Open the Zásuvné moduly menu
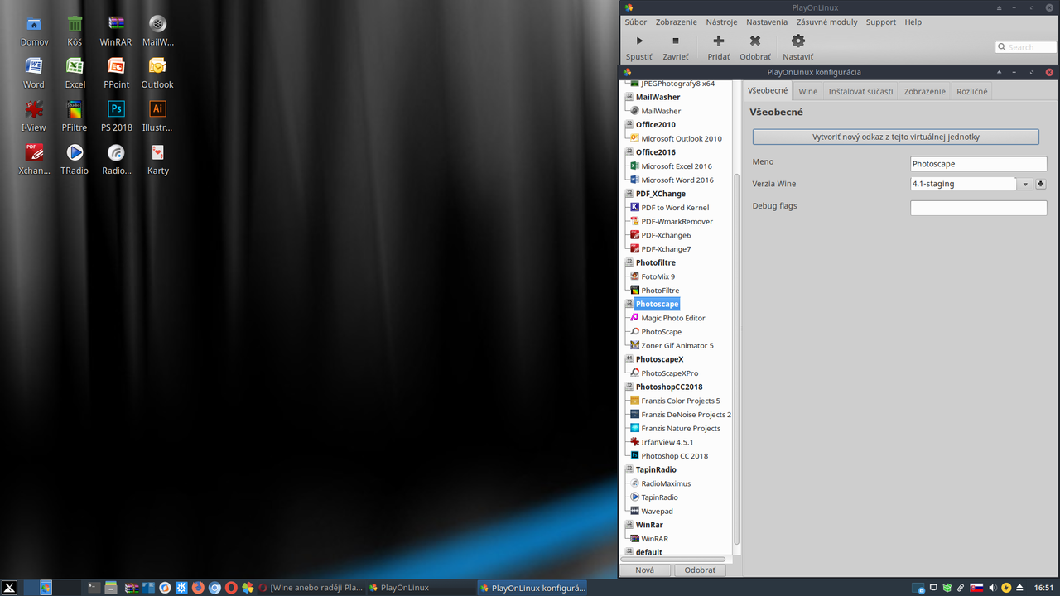 point(827,22)
